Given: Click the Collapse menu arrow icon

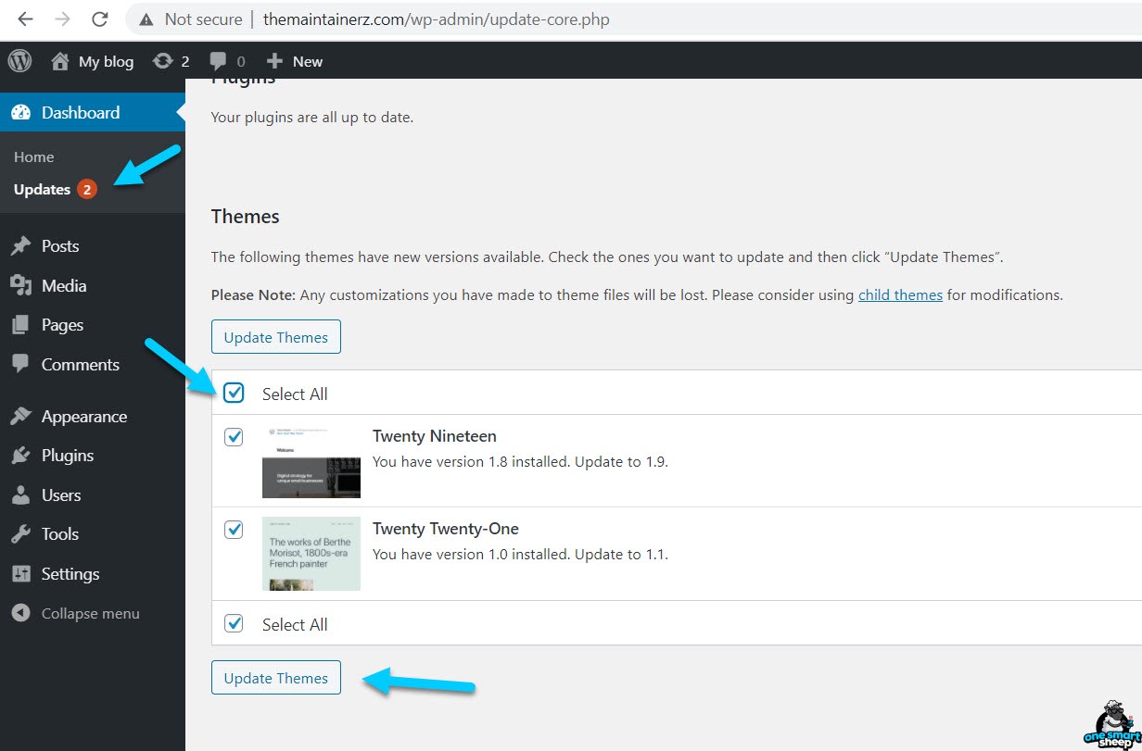Looking at the screenshot, I should (21, 613).
